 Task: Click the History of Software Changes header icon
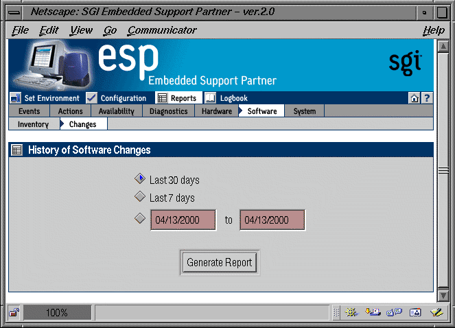17,150
